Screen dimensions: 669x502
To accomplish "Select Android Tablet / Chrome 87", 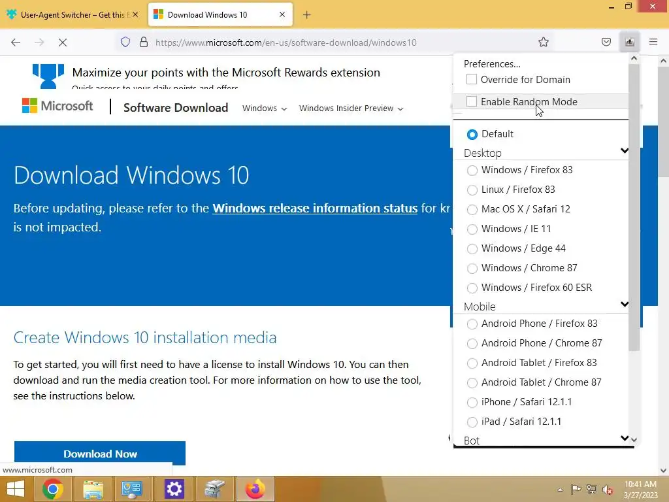I will point(472,383).
